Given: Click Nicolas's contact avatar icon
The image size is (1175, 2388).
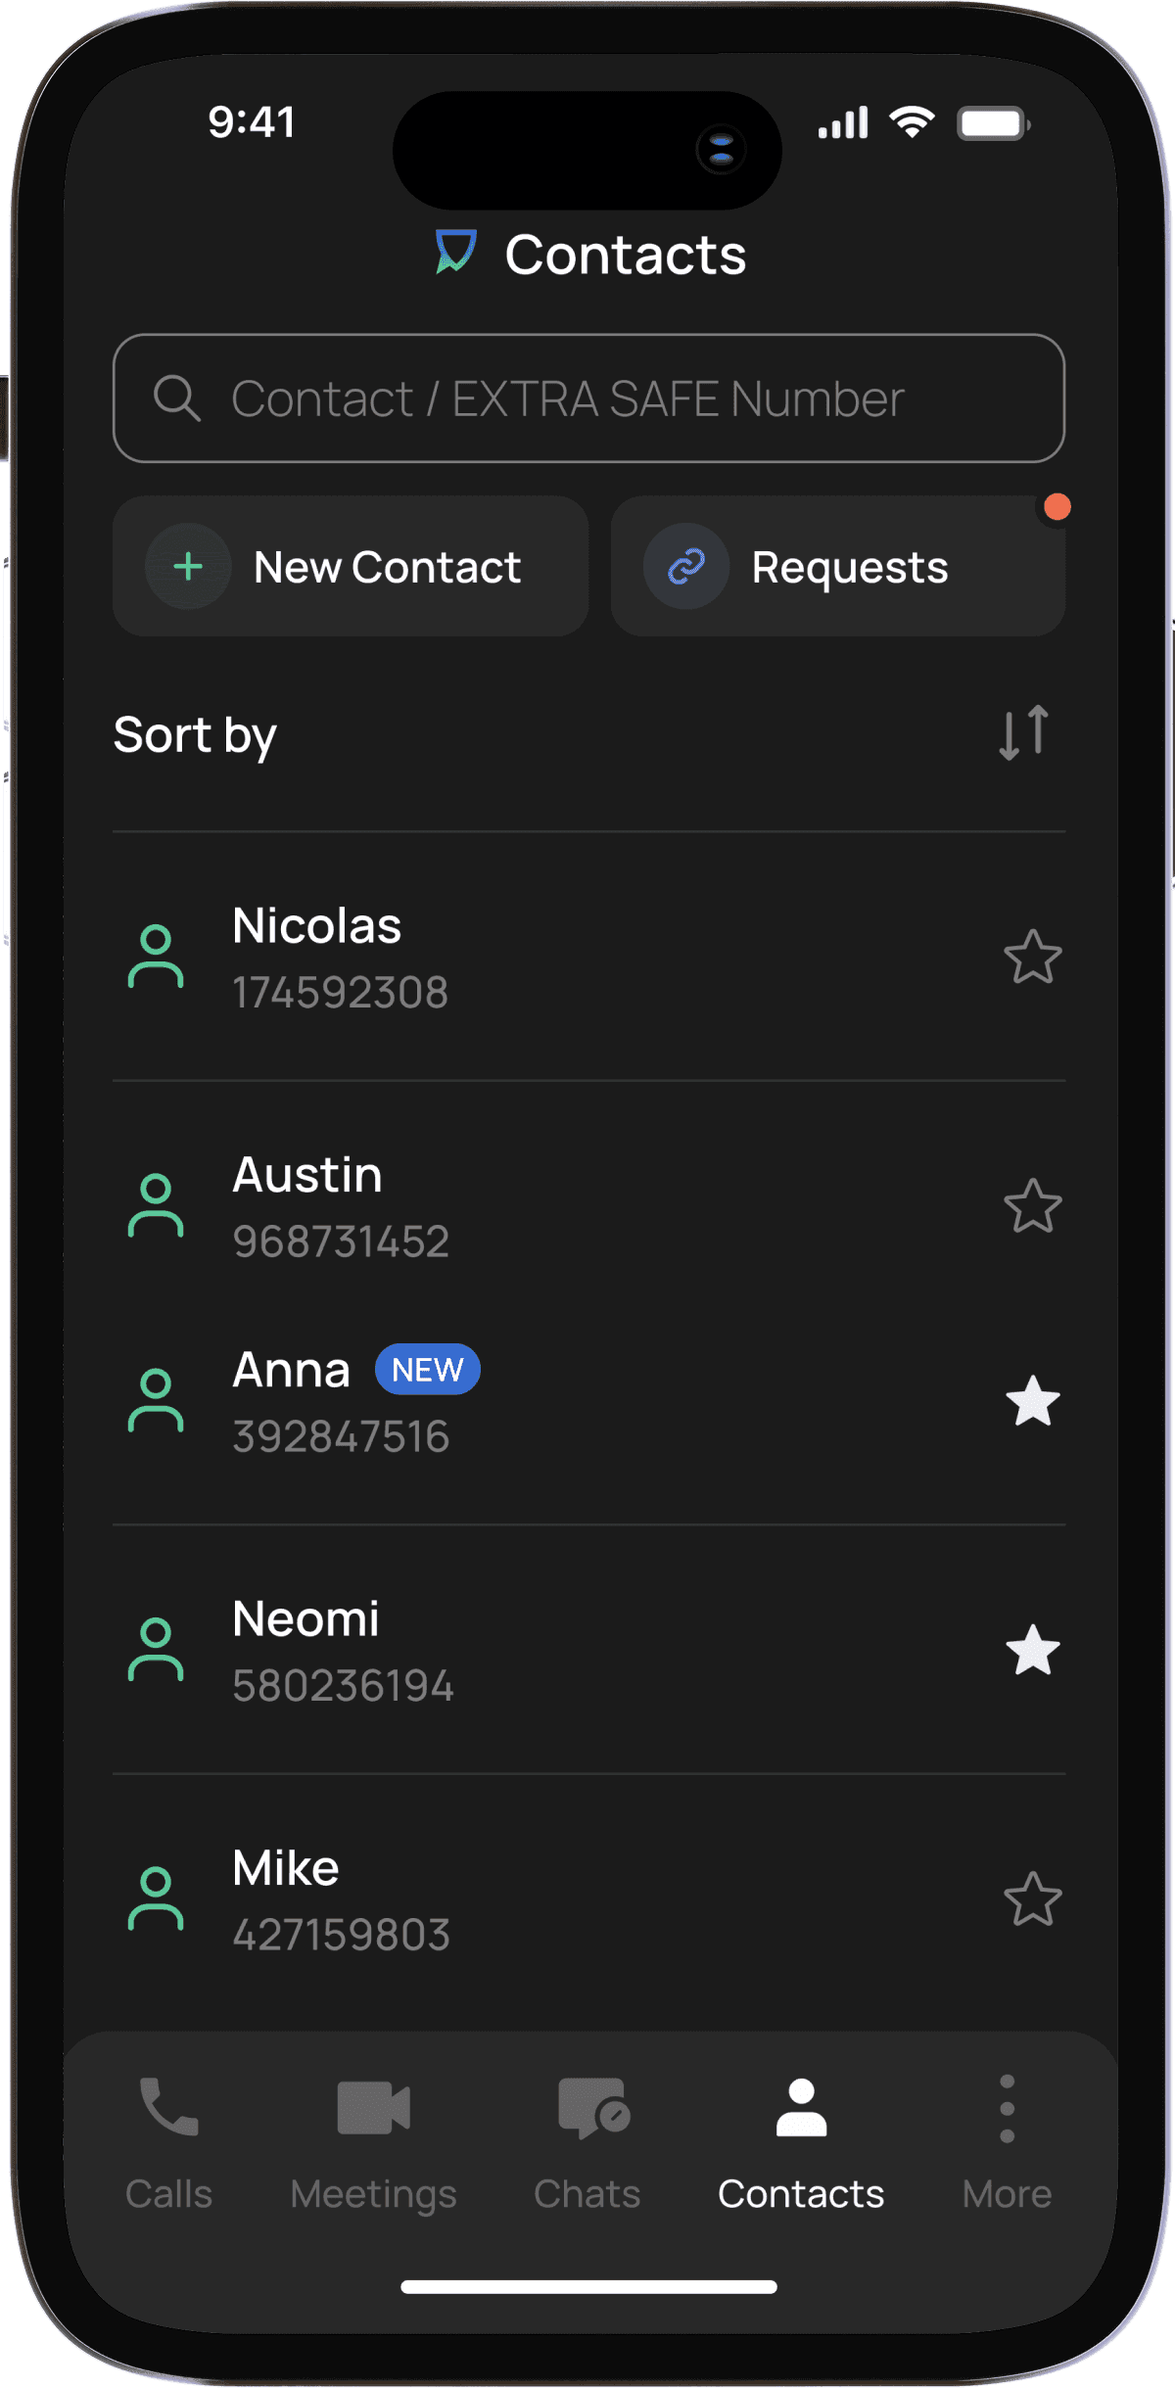Looking at the screenshot, I should tap(156, 957).
